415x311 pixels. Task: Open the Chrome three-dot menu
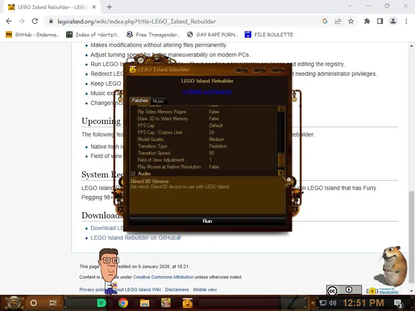click(406, 21)
